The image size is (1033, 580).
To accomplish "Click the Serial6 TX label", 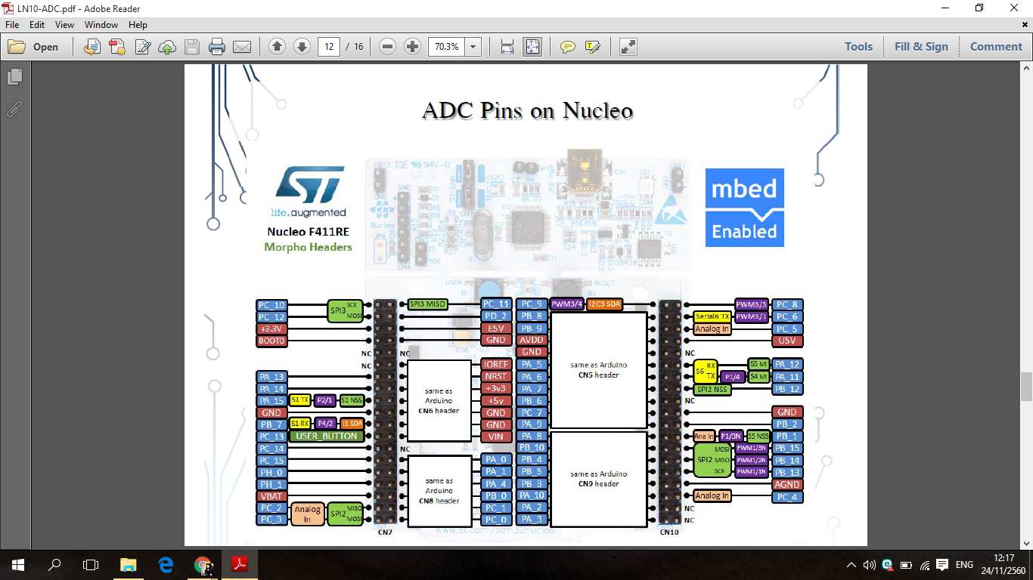I will click(x=712, y=317).
